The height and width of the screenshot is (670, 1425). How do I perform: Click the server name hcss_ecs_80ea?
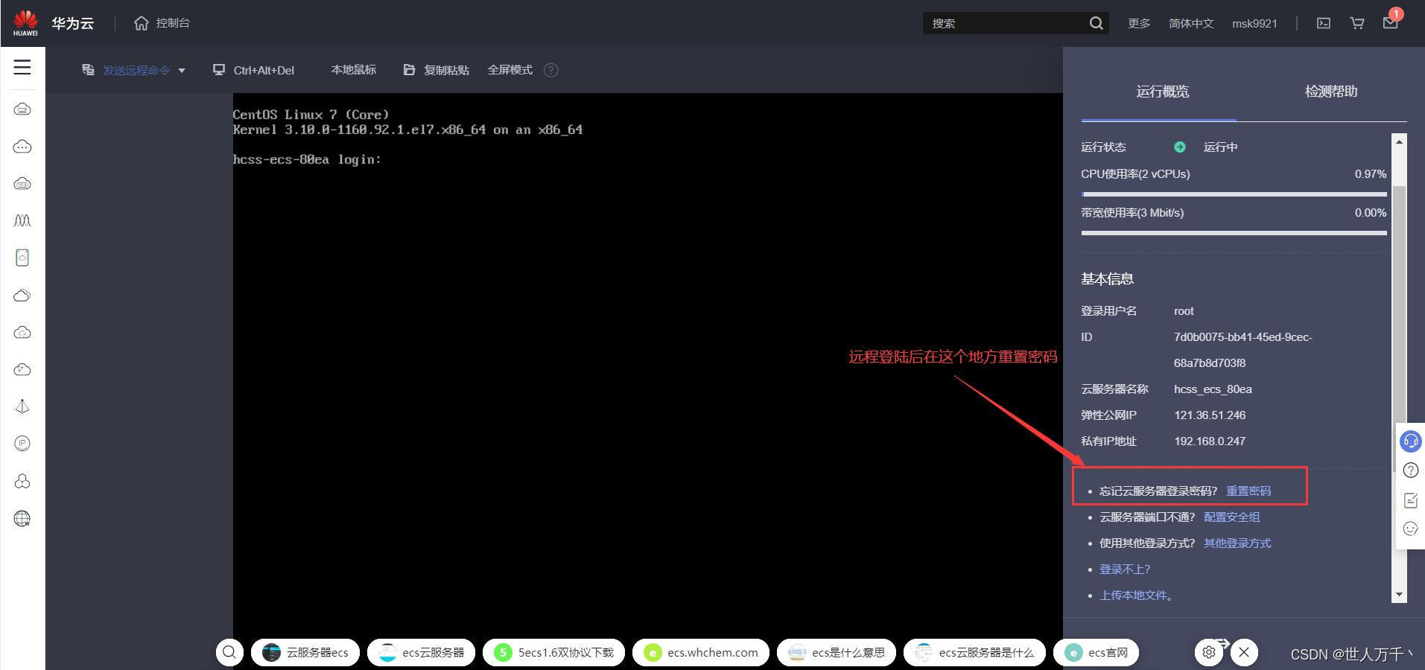coord(1213,389)
